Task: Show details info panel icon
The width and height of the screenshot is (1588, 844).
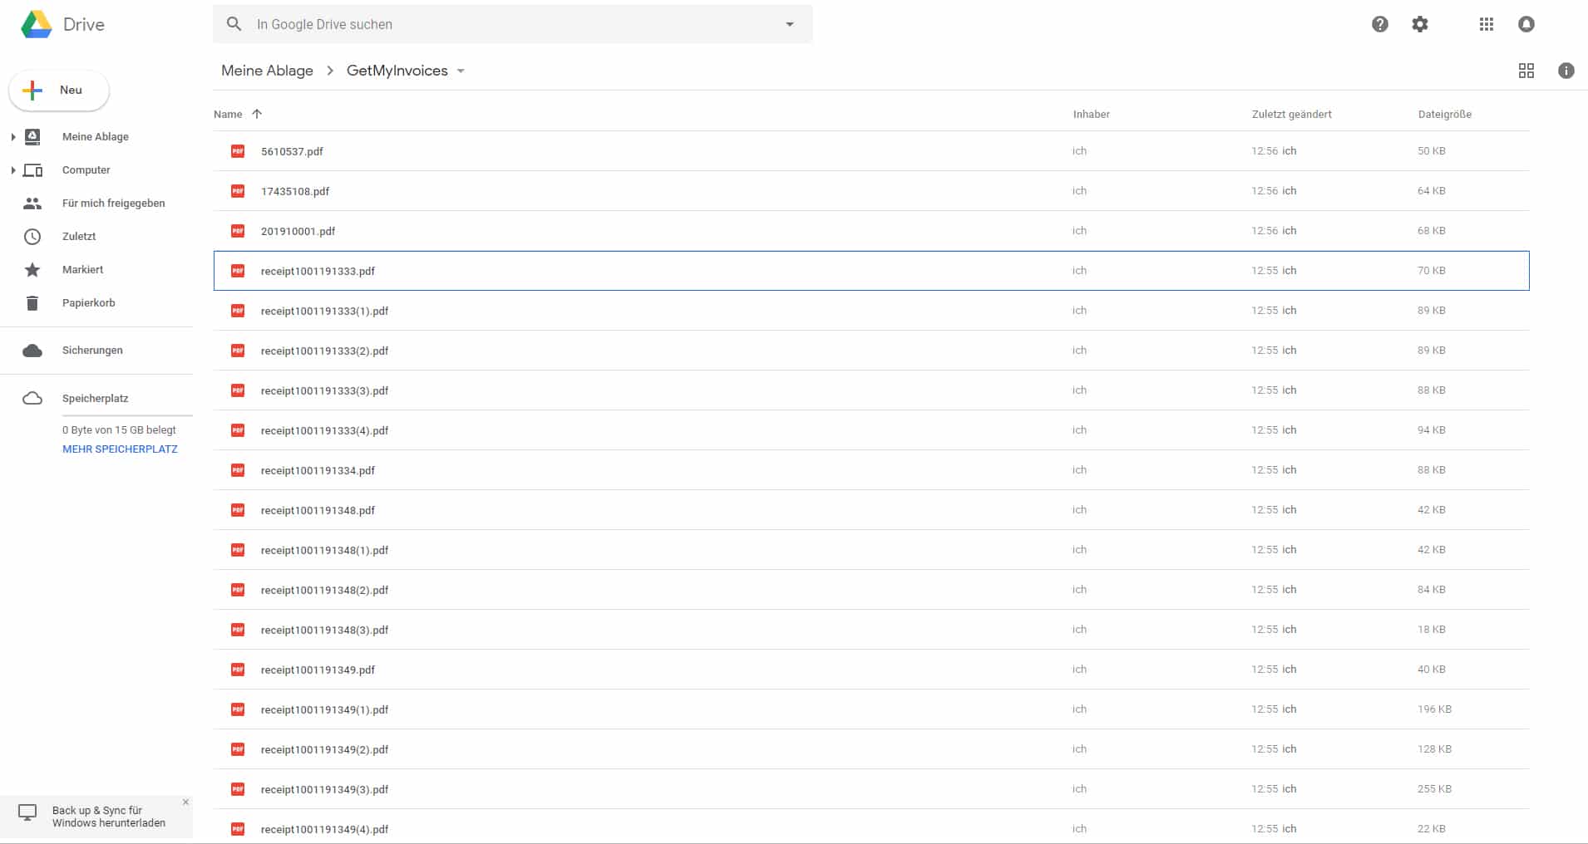Action: coord(1566,71)
